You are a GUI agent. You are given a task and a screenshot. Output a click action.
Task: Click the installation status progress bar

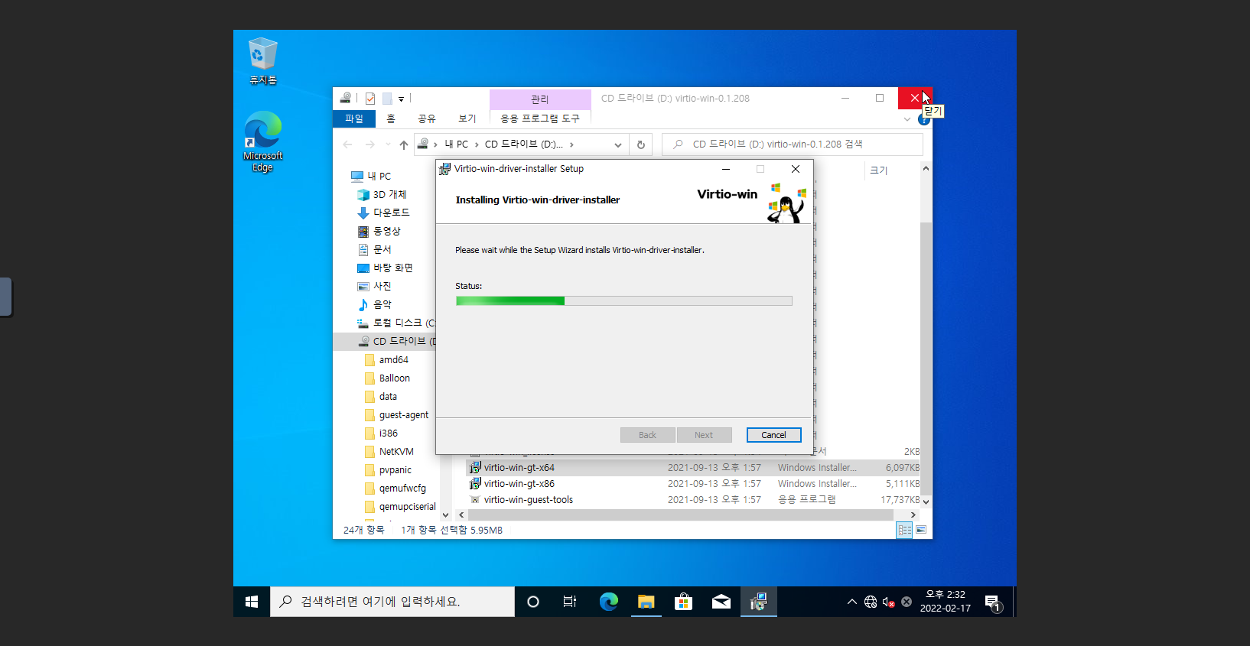pos(623,301)
